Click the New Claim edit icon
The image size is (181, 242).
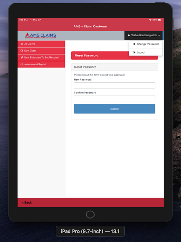pyautogui.click(x=22, y=51)
